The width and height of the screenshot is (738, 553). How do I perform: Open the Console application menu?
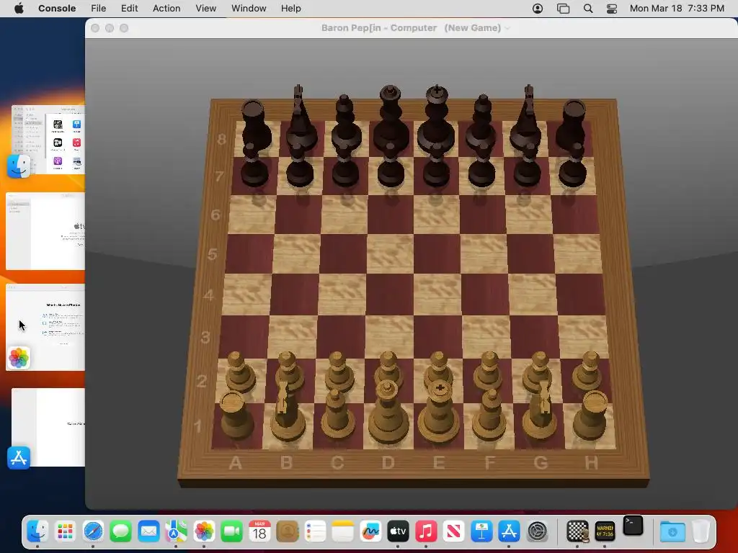point(57,9)
